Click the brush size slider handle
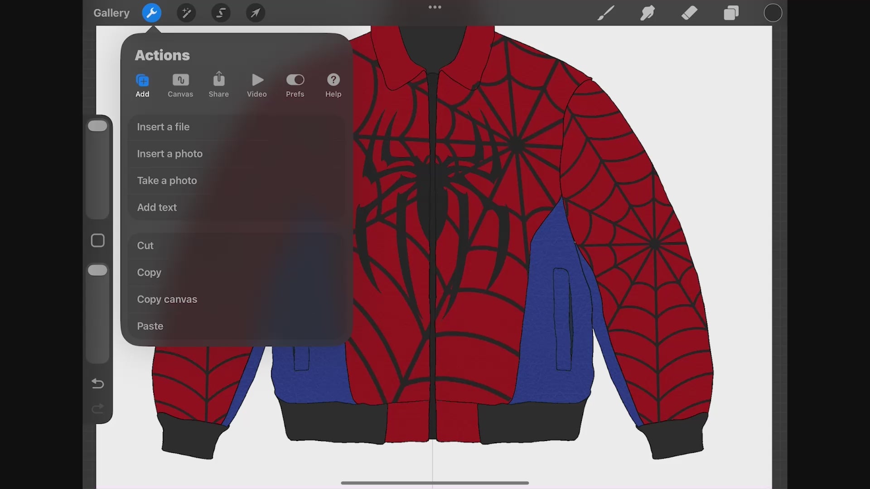The image size is (870, 489). 97,126
